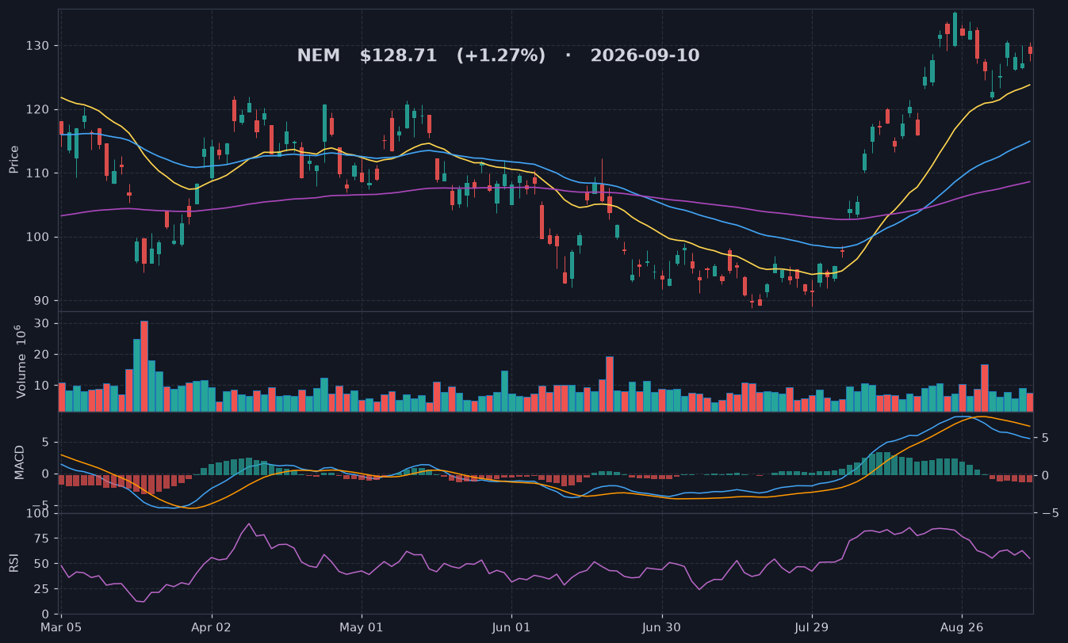Click the Price axis label
The image size is (1068, 643).
[x=14, y=159]
